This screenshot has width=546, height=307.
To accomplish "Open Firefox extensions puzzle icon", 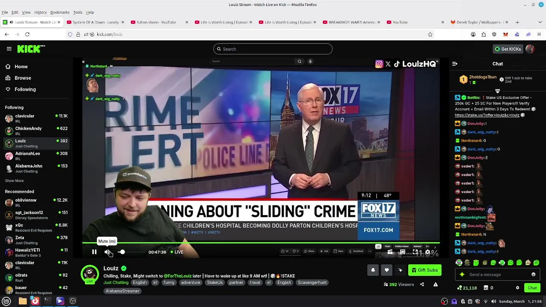I will pos(483,34).
